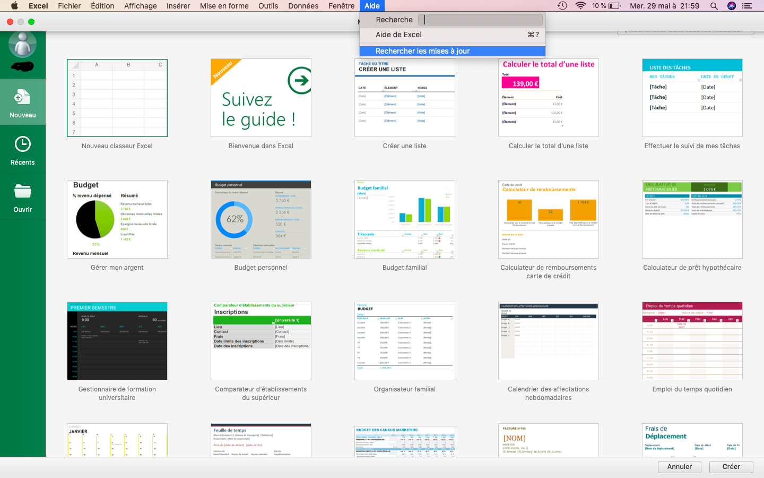Select the JANVIER calendar template

pos(117,440)
